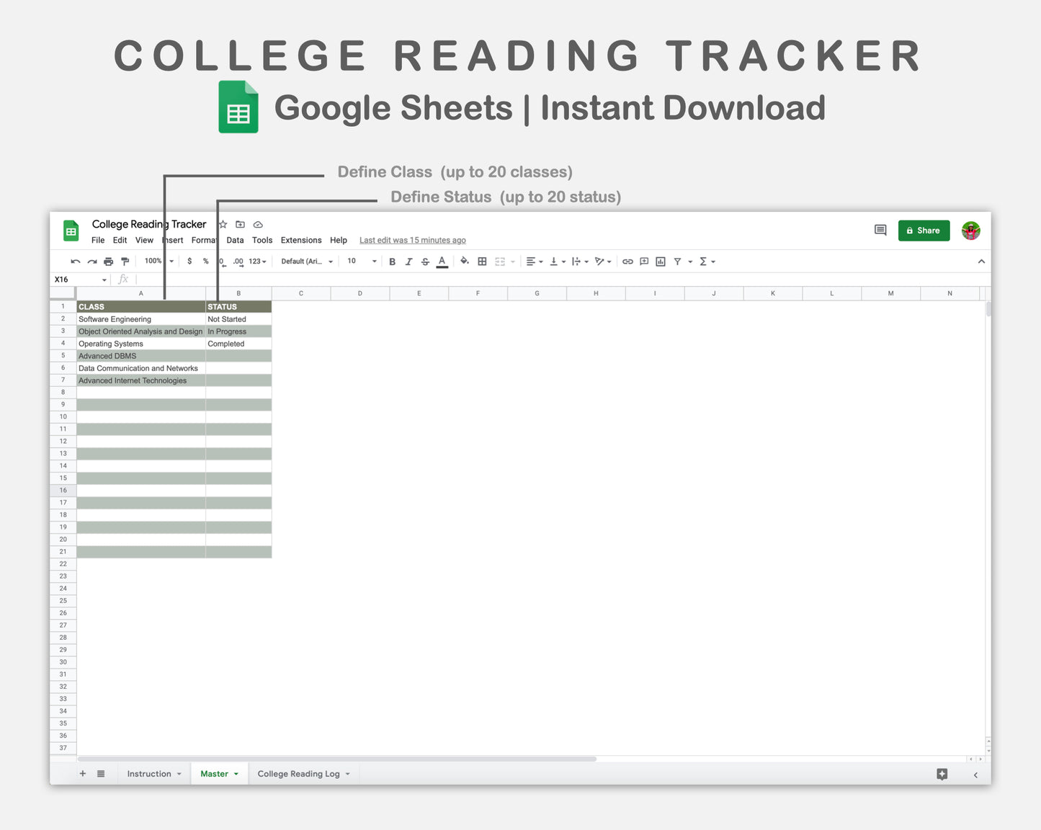1041x830 pixels.
Task: Open the Functions sum icon
Action: (x=704, y=261)
